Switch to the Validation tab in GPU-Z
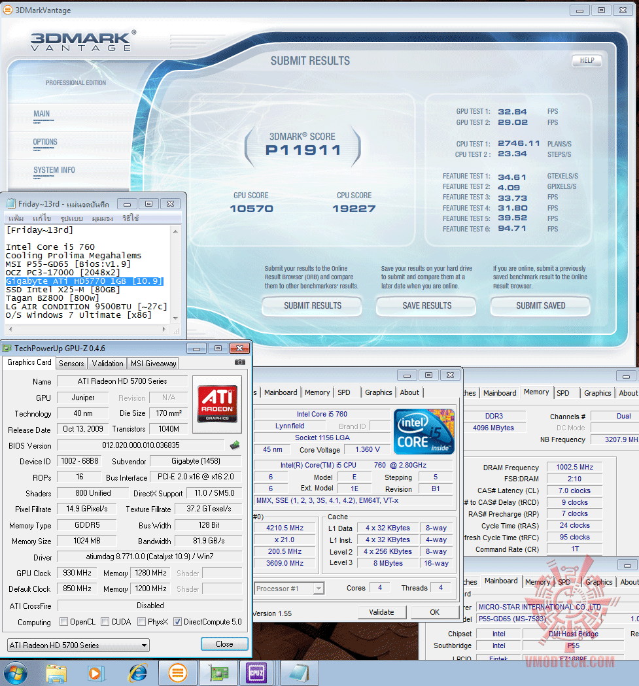The image size is (639, 686). click(108, 364)
